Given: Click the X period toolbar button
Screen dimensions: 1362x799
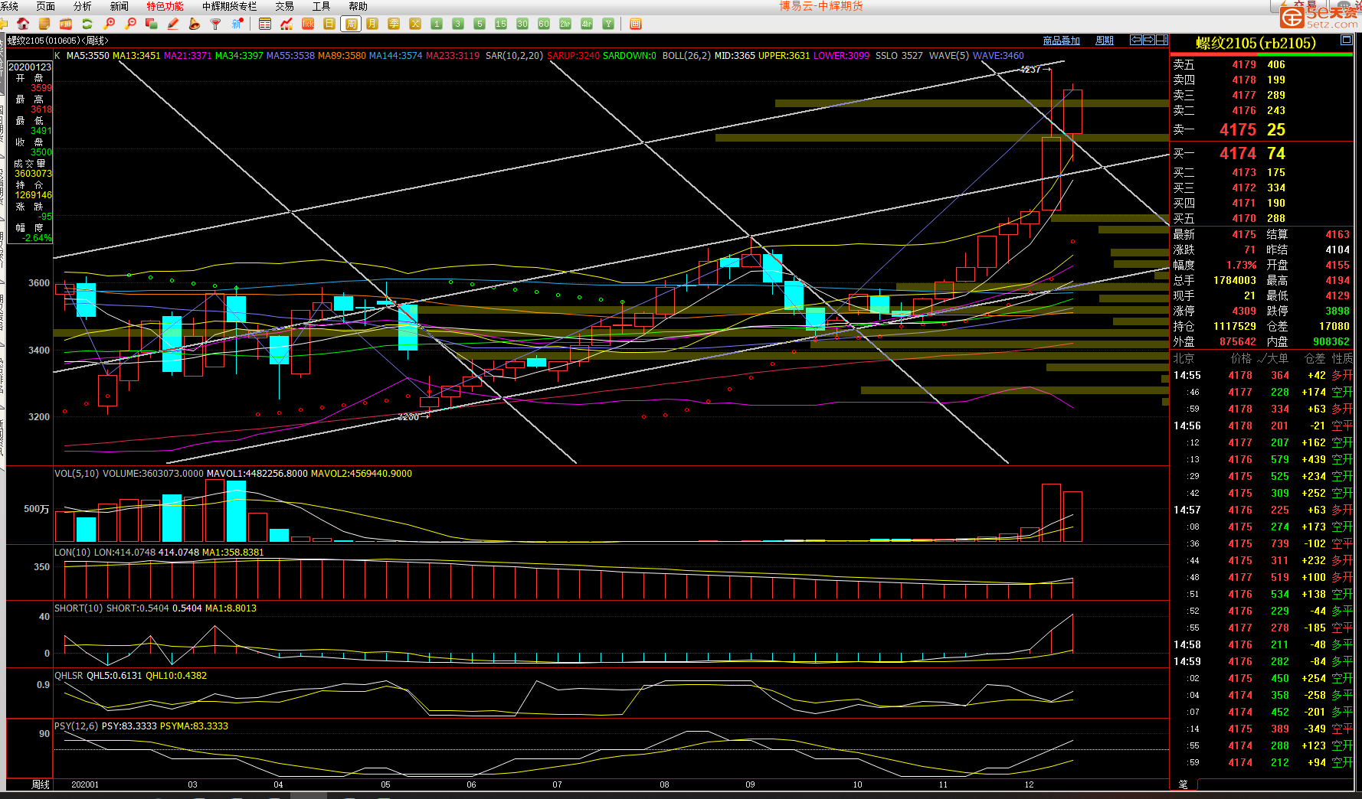Looking at the screenshot, I should coord(415,24).
